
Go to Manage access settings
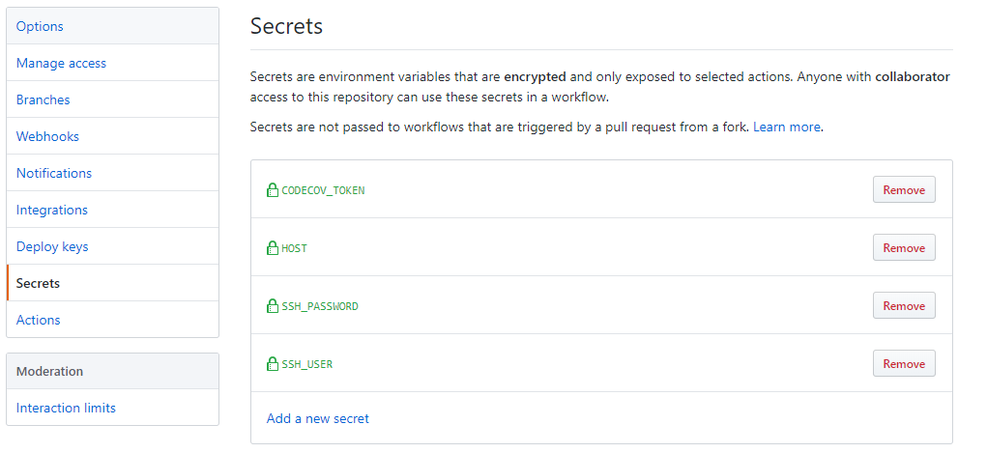coord(61,63)
